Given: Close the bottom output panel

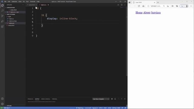Looking at the screenshot, I should click(x=125, y=99).
